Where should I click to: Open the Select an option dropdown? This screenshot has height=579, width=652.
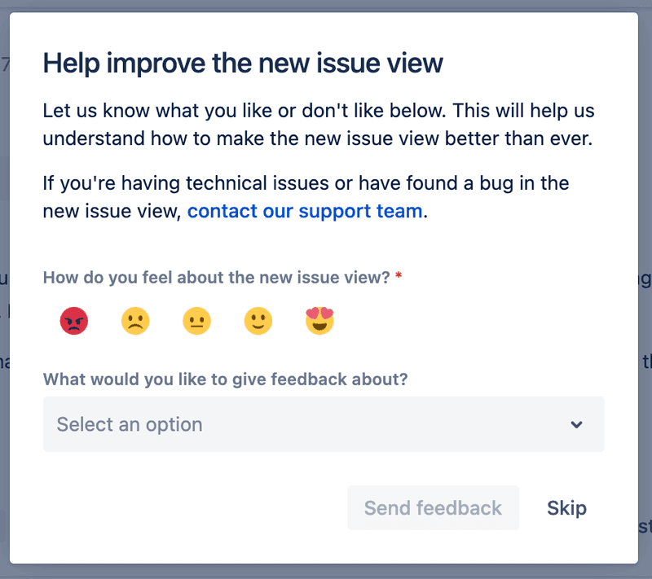click(324, 424)
